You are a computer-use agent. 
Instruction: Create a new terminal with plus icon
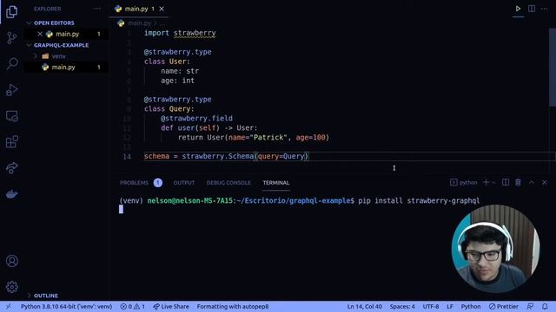pyautogui.click(x=486, y=182)
